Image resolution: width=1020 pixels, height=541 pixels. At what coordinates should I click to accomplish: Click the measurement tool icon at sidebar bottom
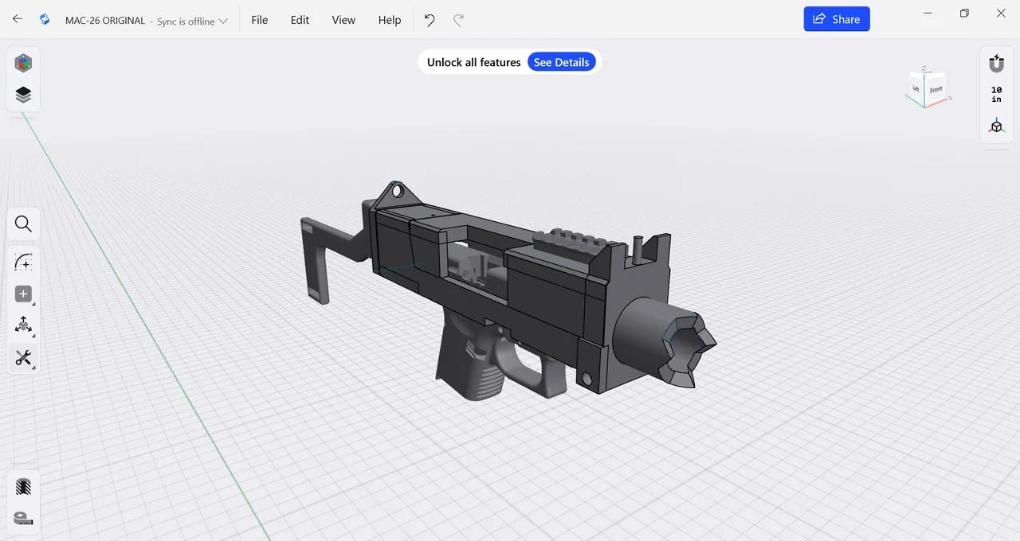pos(23,518)
